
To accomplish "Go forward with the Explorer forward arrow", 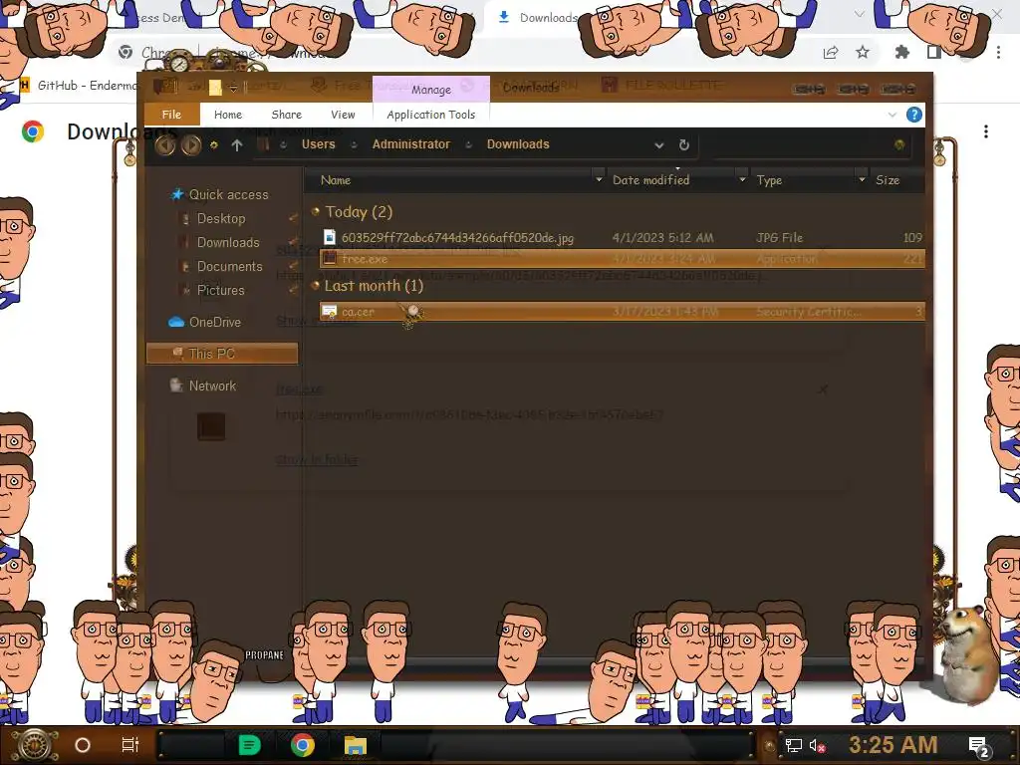I will (x=190, y=144).
